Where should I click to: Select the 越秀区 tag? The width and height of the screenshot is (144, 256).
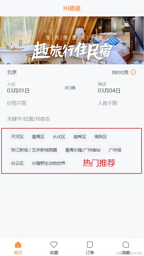(80, 137)
